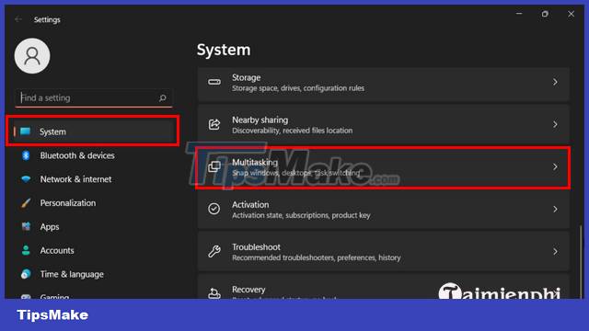Click the search magnifier icon
This screenshot has width=589, height=331.
pyautogui.click(x=162, y=98)
